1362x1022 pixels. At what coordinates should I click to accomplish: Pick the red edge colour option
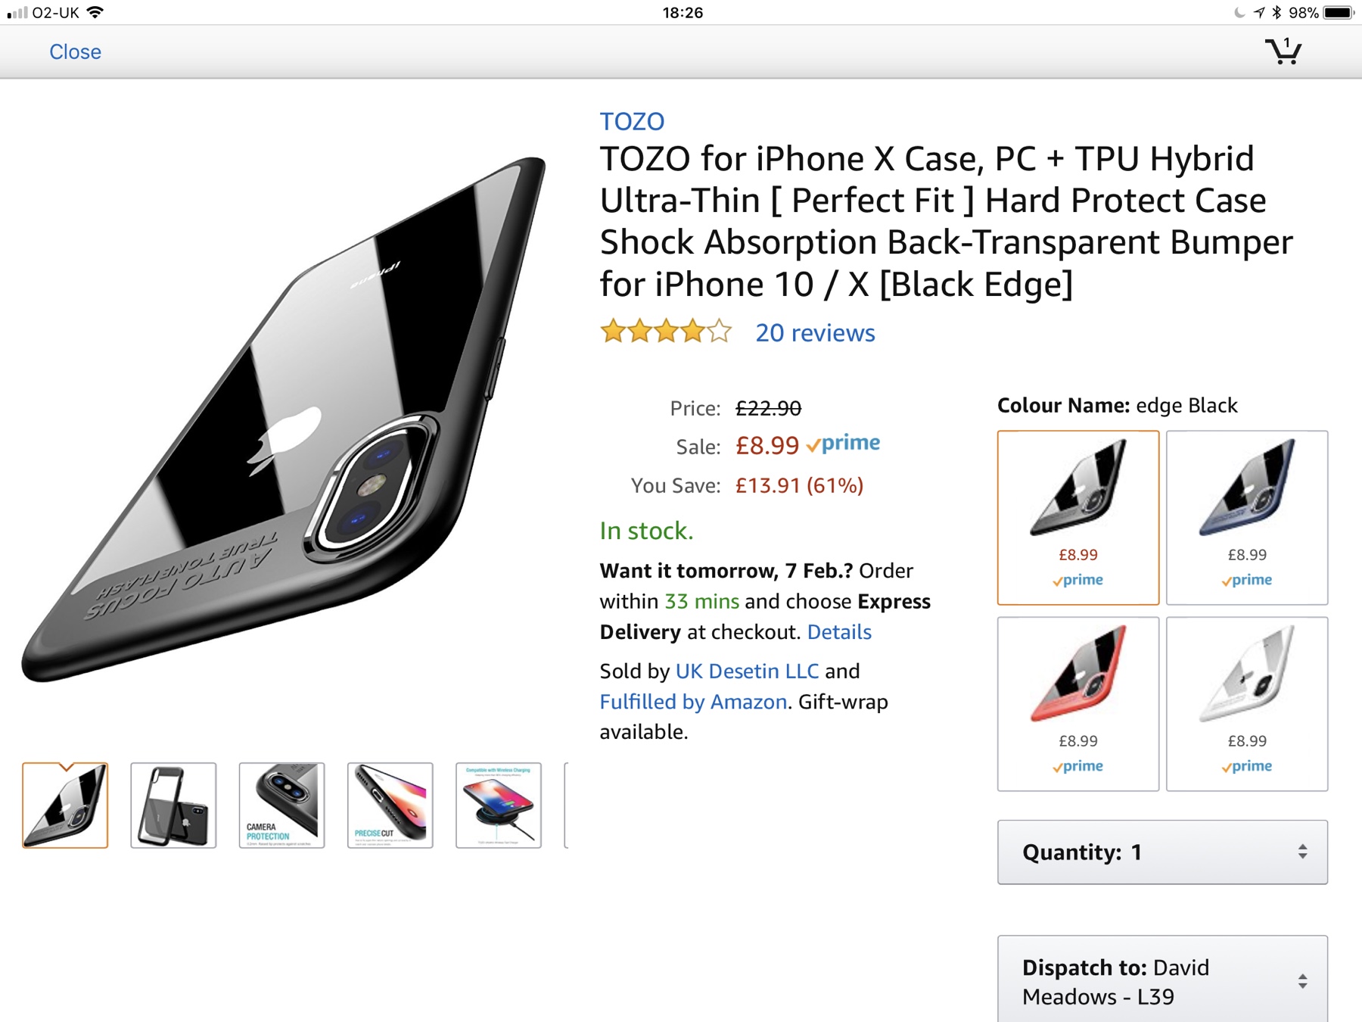tap(1077, 703)
